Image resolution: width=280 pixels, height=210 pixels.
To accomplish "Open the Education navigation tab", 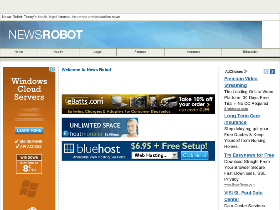I will tap(251, 52).
